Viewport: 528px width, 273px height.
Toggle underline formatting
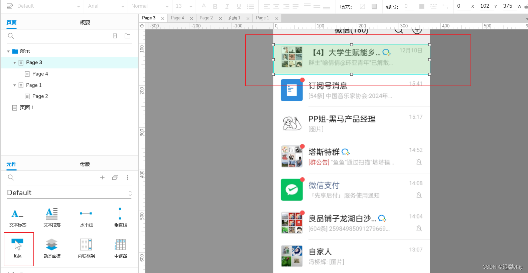pyautogui.click(x=239, y=6)
